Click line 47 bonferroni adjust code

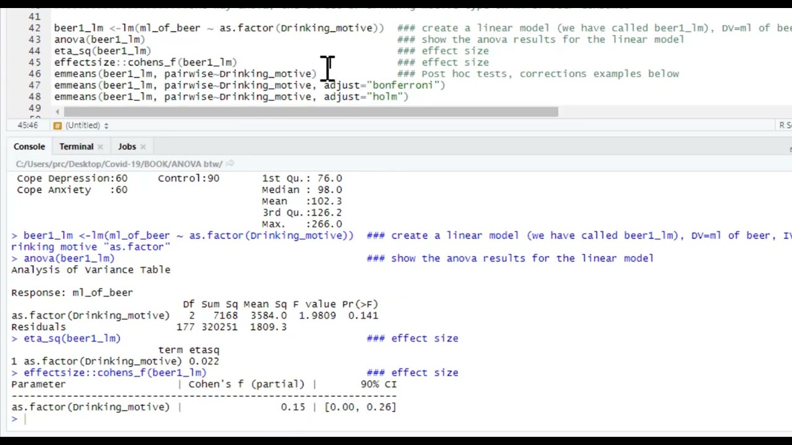pyautogui.click(x=249, y=85)
